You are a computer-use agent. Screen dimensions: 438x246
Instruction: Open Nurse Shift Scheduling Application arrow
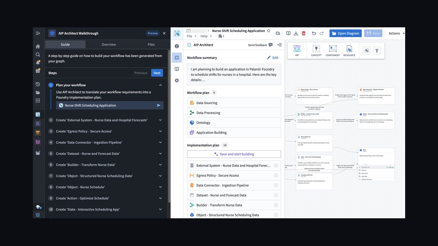[158, 105]
